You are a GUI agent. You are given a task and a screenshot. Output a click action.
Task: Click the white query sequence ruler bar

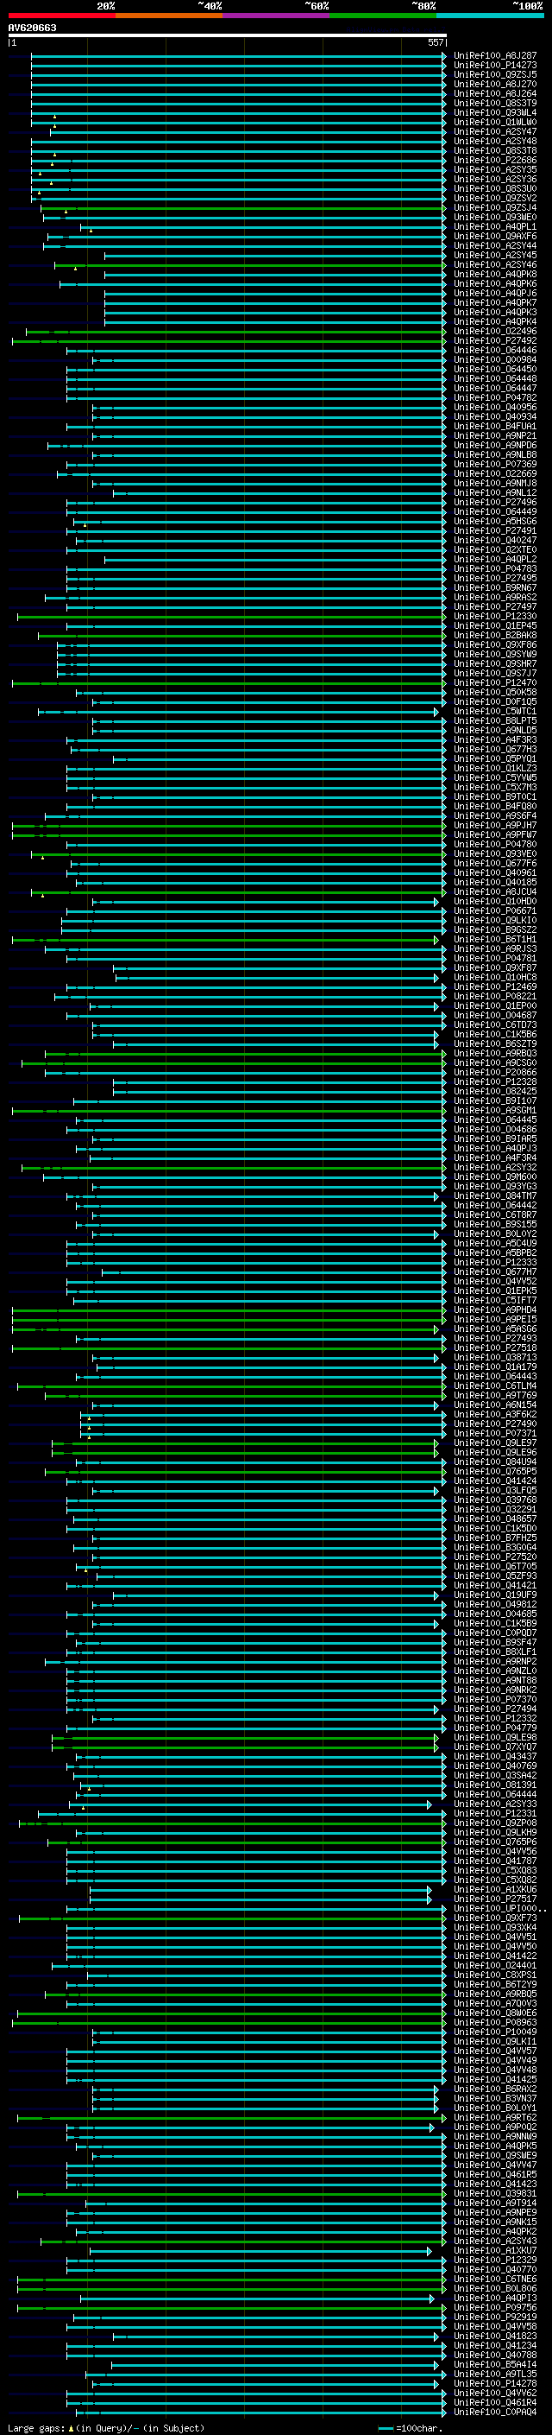[228, 35]
